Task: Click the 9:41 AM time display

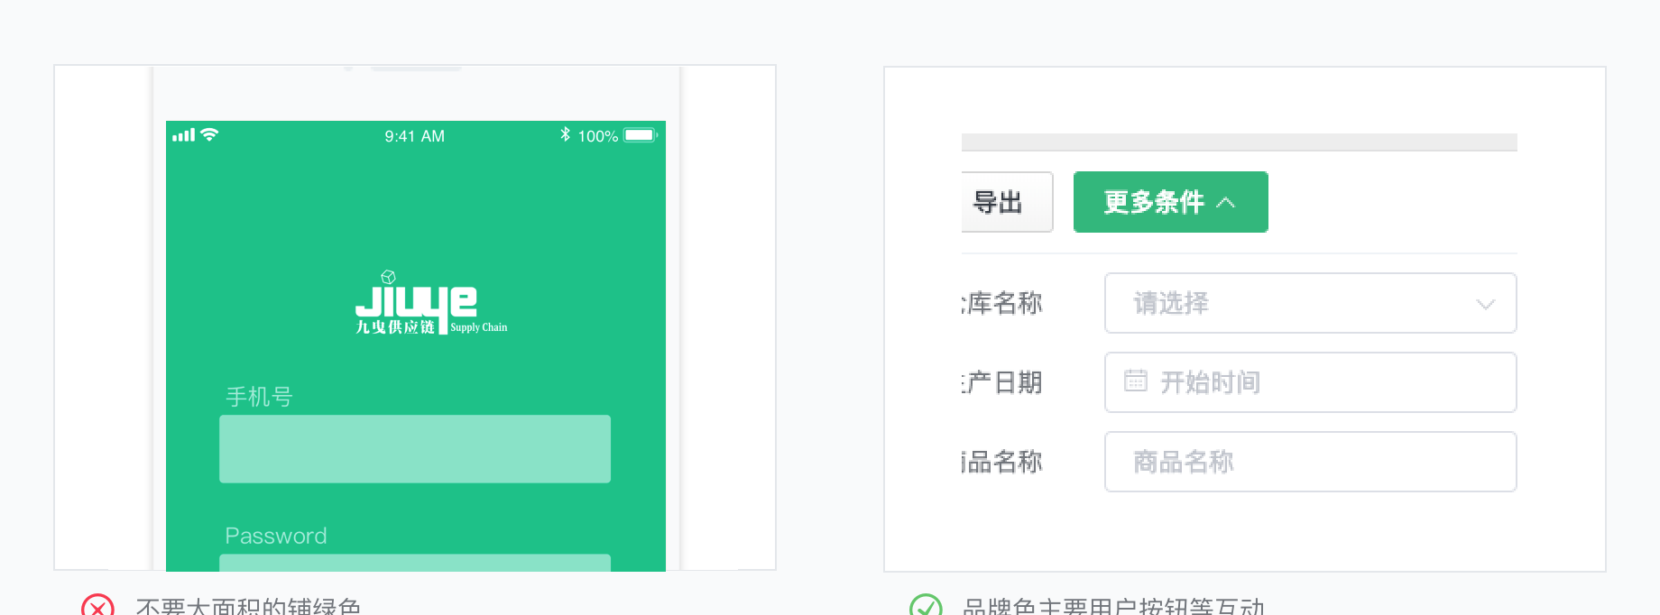Action: [x=415, y=136]
